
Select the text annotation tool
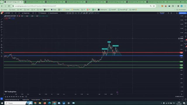click(x=1, y=32)
